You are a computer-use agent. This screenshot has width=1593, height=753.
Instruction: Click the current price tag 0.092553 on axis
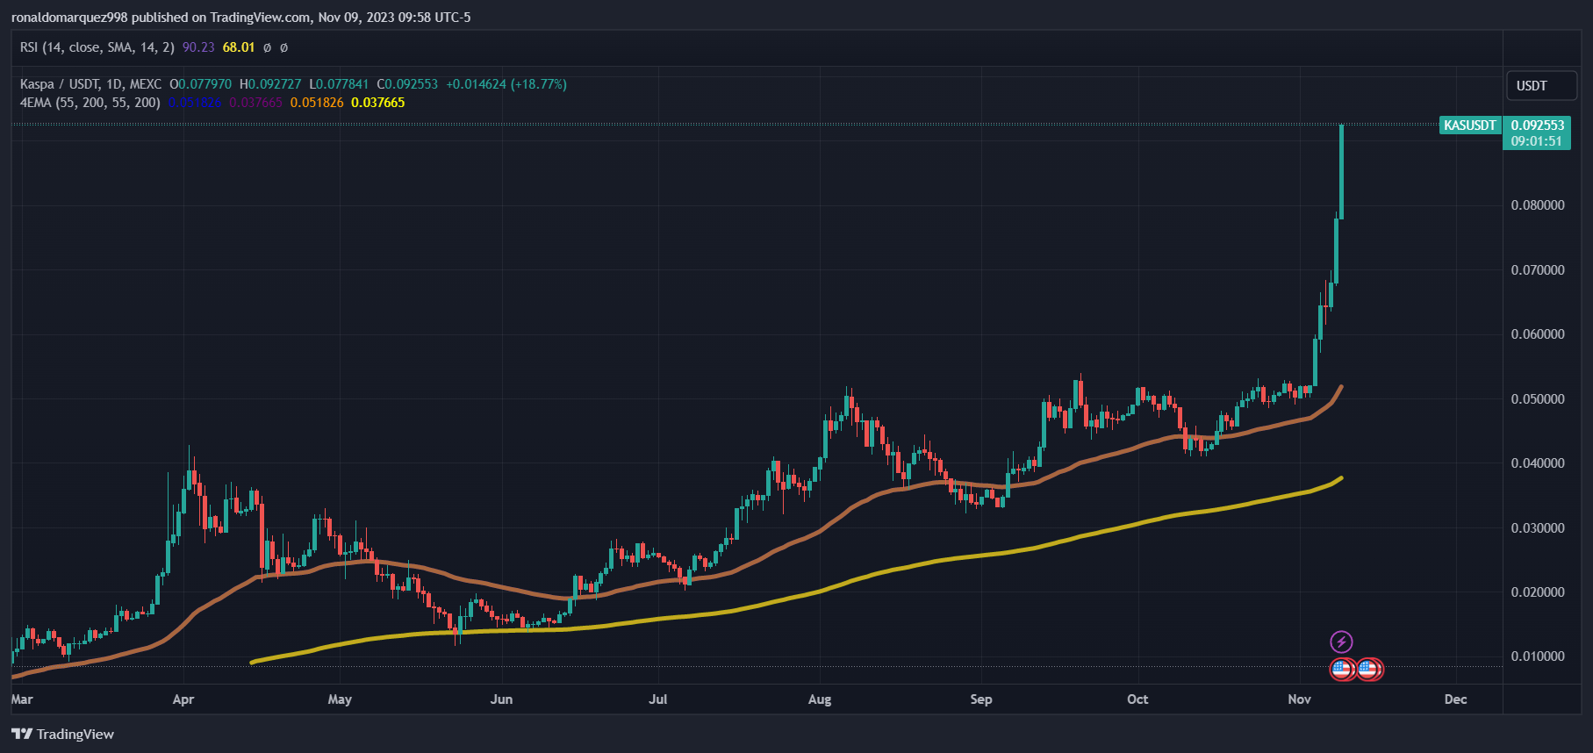(1538, 125)
